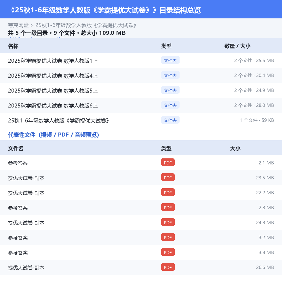Click 文件夹 badge for 数学人教版4上
282x284 pixels.
click(x=170, y=75)
